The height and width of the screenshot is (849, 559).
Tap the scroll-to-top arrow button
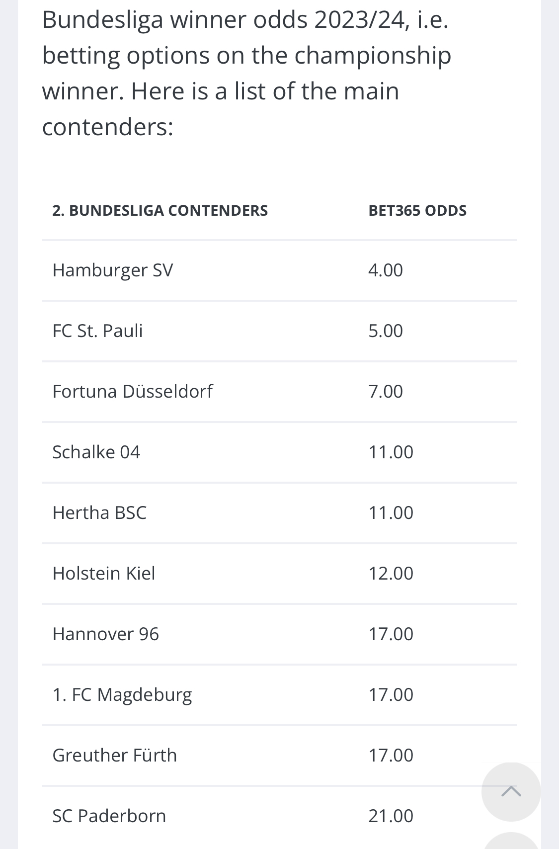click(511, 791)
